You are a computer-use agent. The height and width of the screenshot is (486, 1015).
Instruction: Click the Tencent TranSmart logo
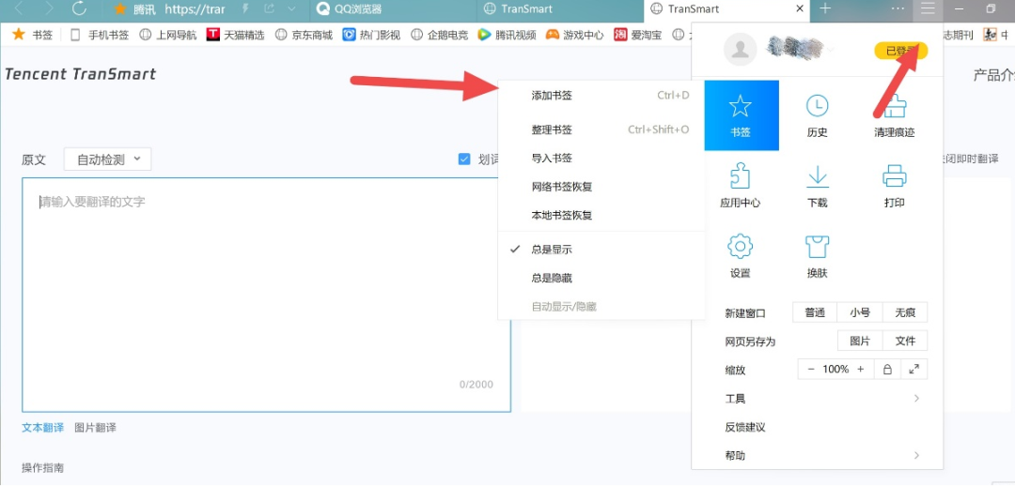pos(80,74)
